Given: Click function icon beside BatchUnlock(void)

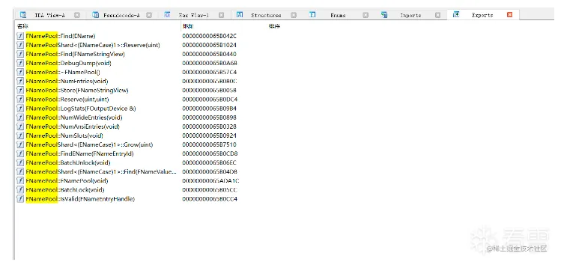Looking at the screenshot, I should tap(20, 162).
